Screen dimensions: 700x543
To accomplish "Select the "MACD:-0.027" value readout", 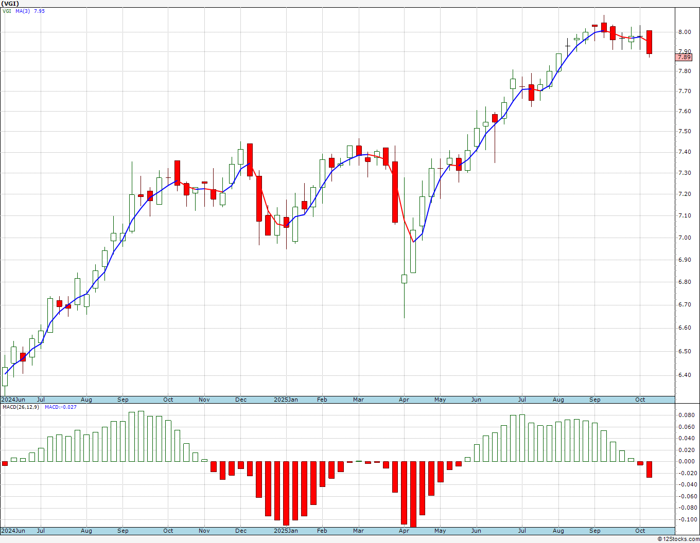I will click(61, 407).
